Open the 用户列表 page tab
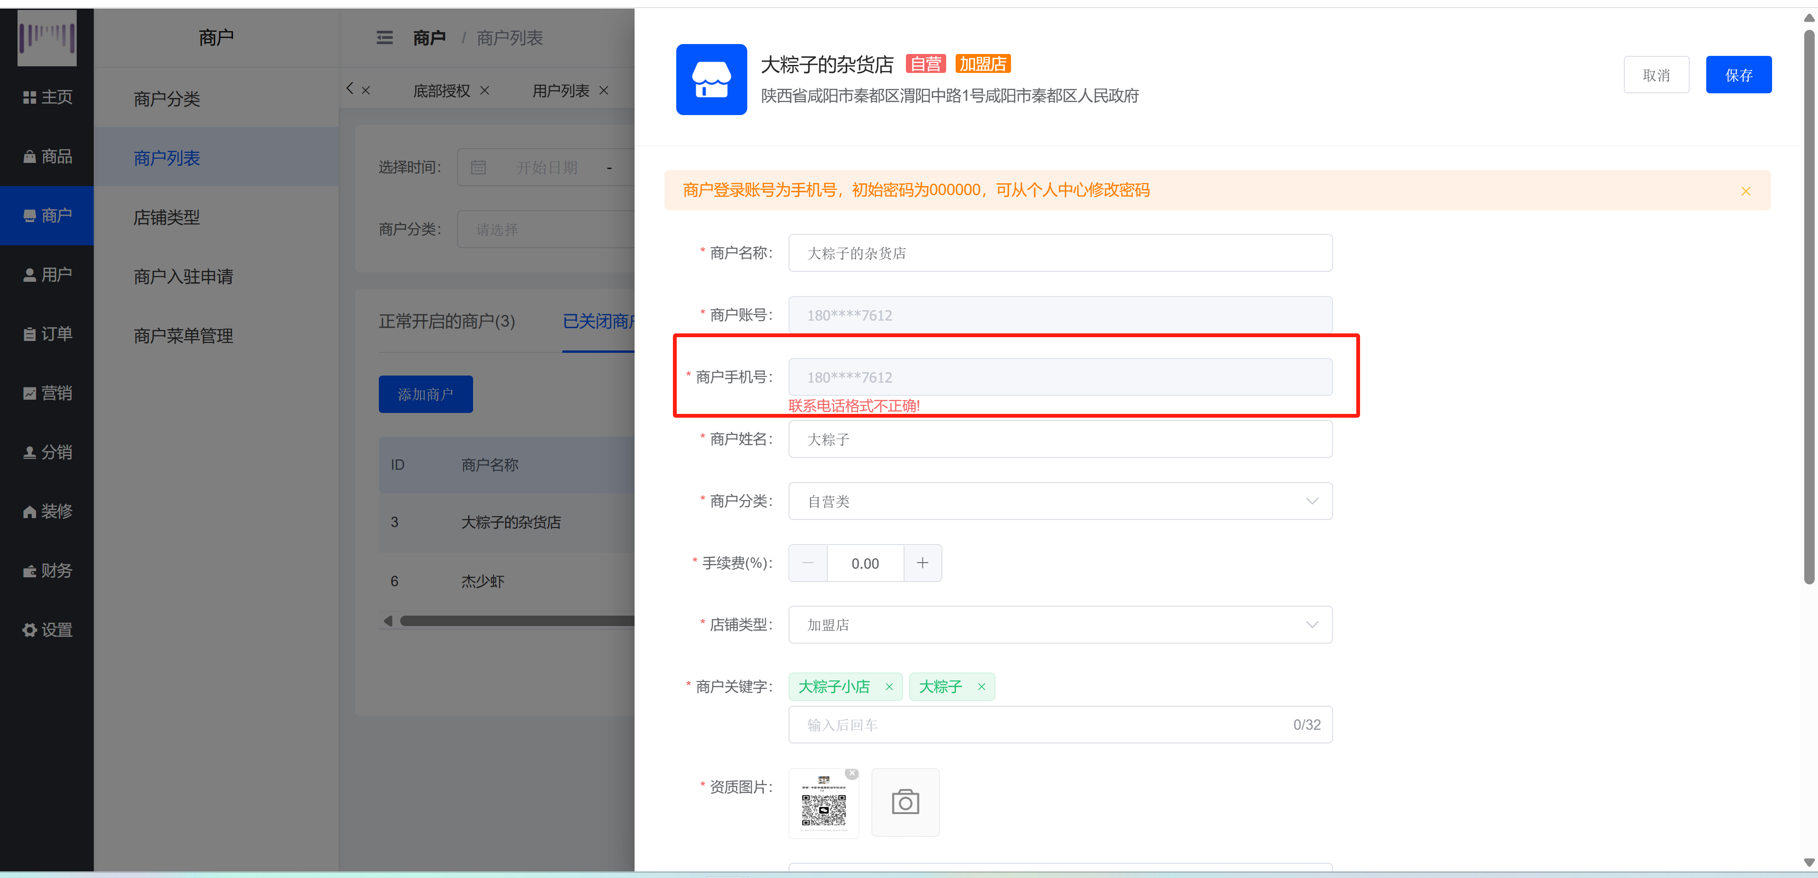The height and width of the screenshot is (878, 1818). pos(561,90)
